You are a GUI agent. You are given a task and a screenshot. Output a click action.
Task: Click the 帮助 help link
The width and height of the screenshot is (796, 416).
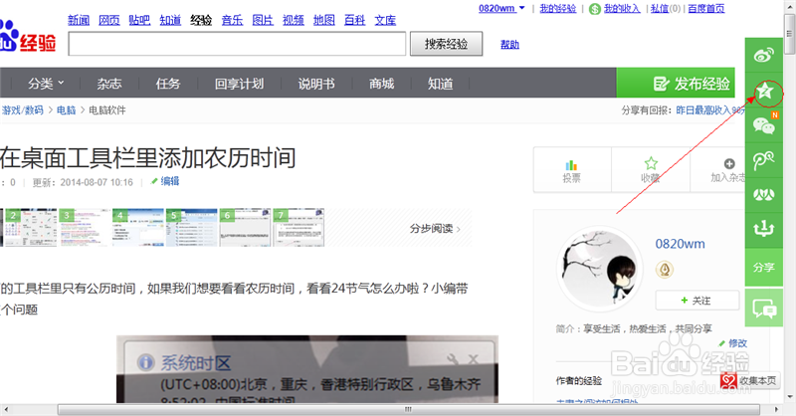coord(509,44)
